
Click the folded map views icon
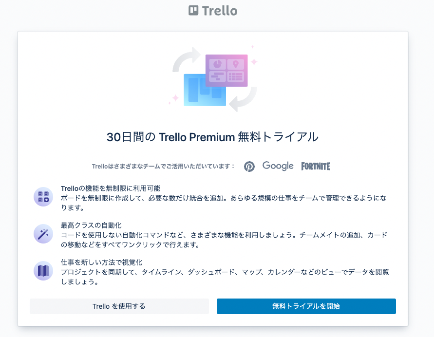[x=43, y=271]
